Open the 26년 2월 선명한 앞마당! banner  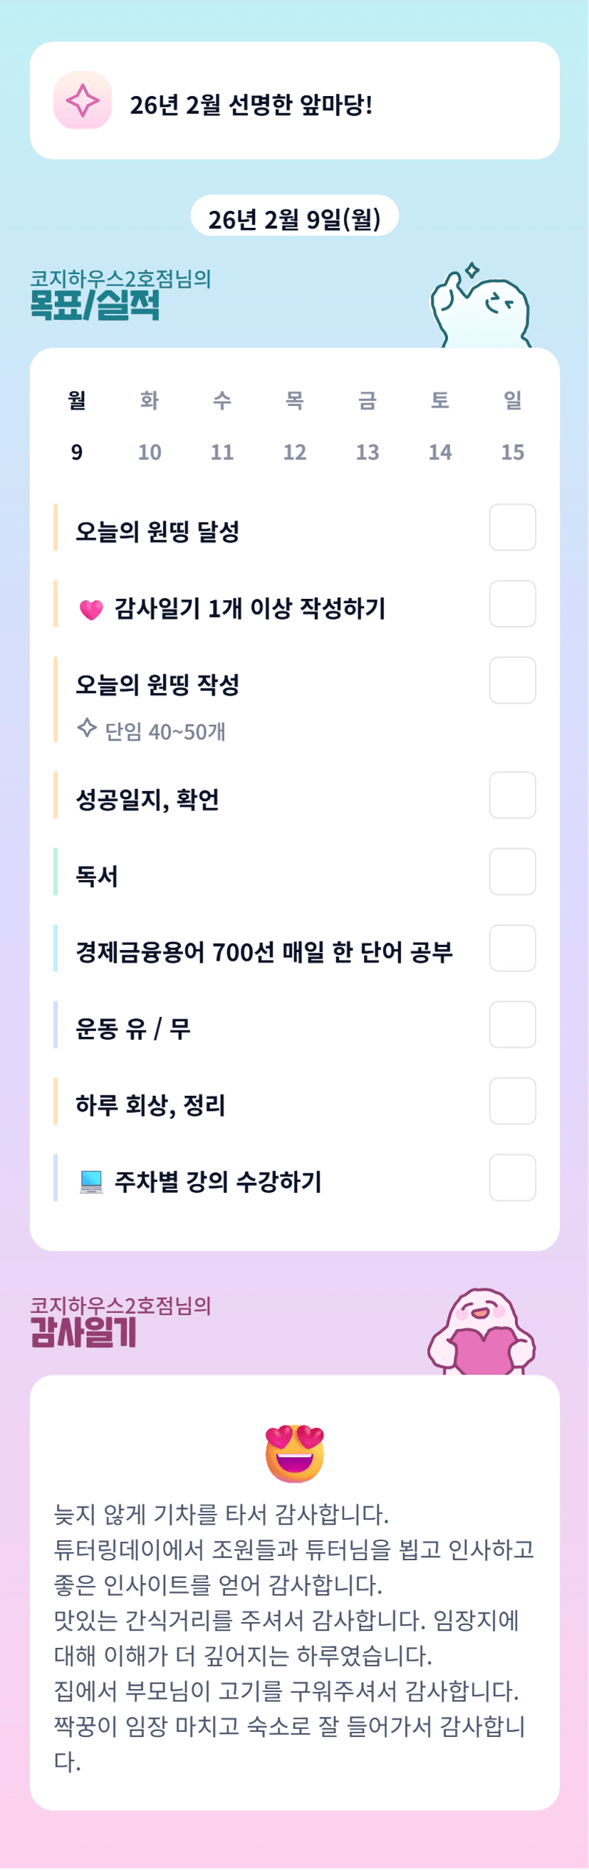point(294,101)
